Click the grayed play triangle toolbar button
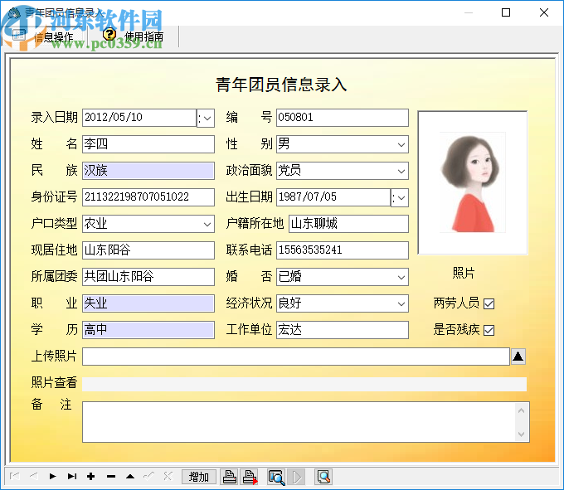564x490 pixels. coord(296,477)
